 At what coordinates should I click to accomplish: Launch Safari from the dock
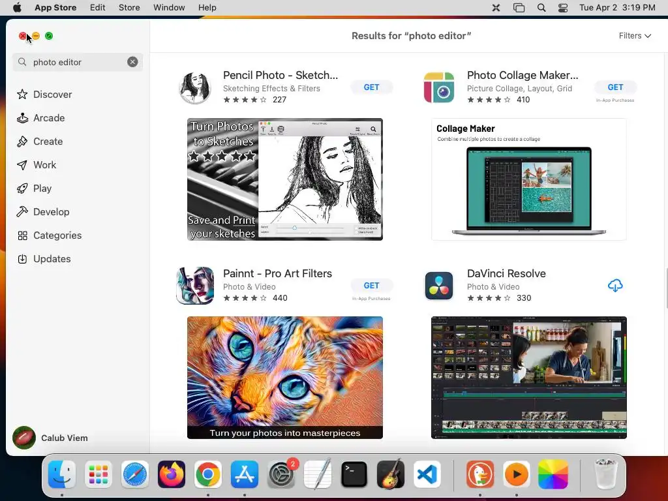pyautogui.click(x=135, y=474)
